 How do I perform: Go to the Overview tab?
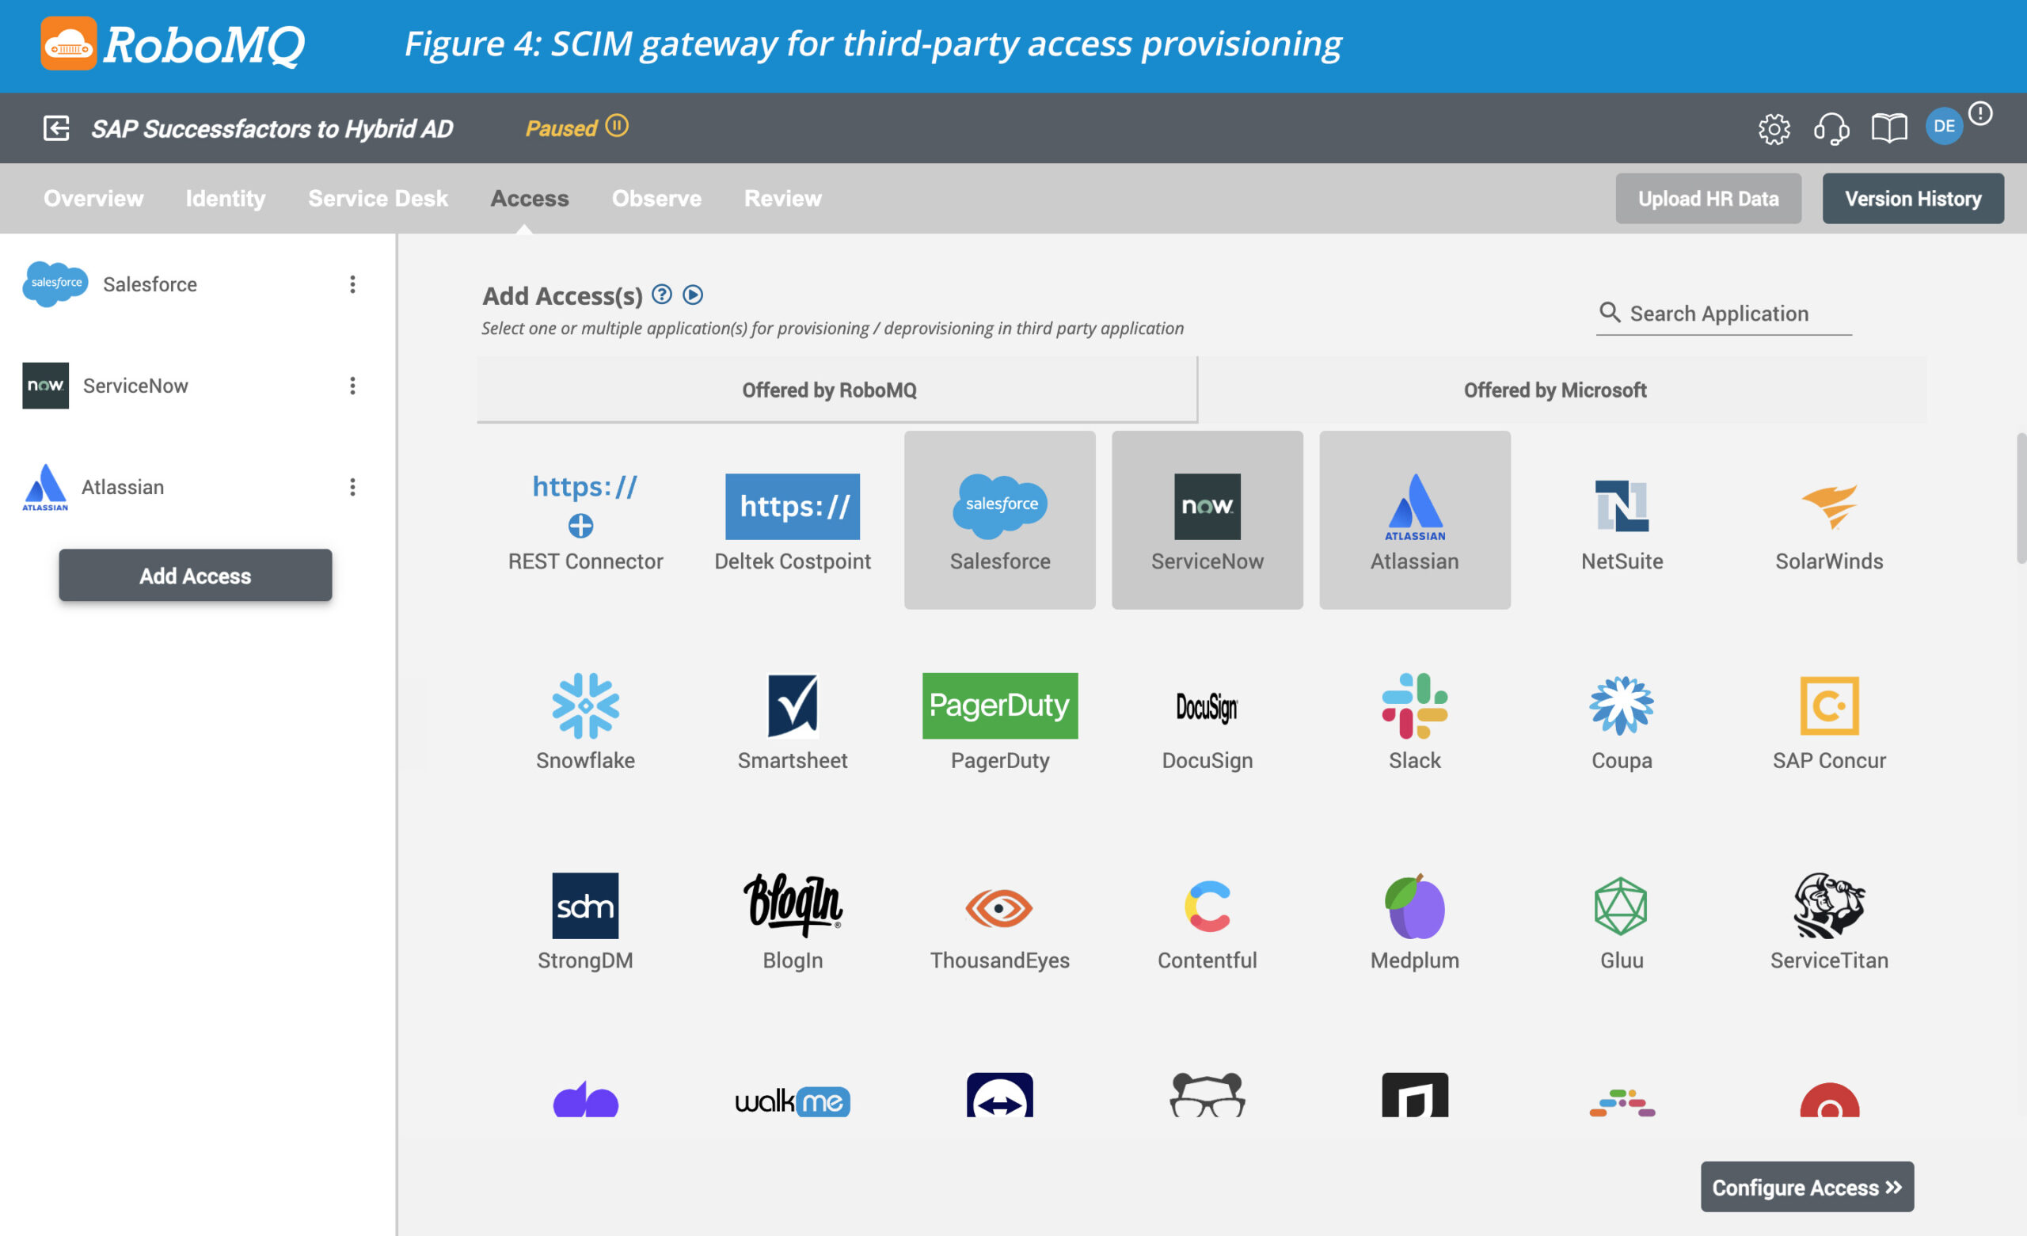(x=93, y=197)
